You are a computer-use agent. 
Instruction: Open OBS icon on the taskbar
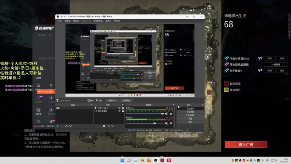click(156, 160)
